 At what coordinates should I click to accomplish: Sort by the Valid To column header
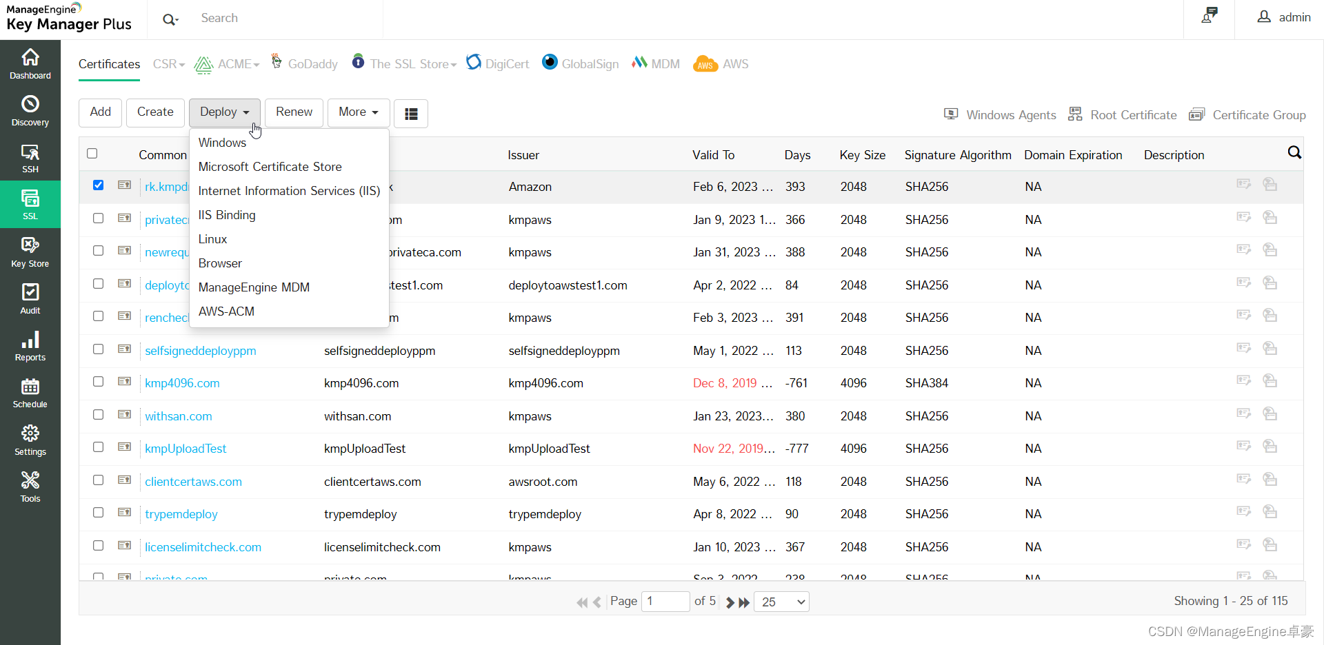tap(713, 155)
